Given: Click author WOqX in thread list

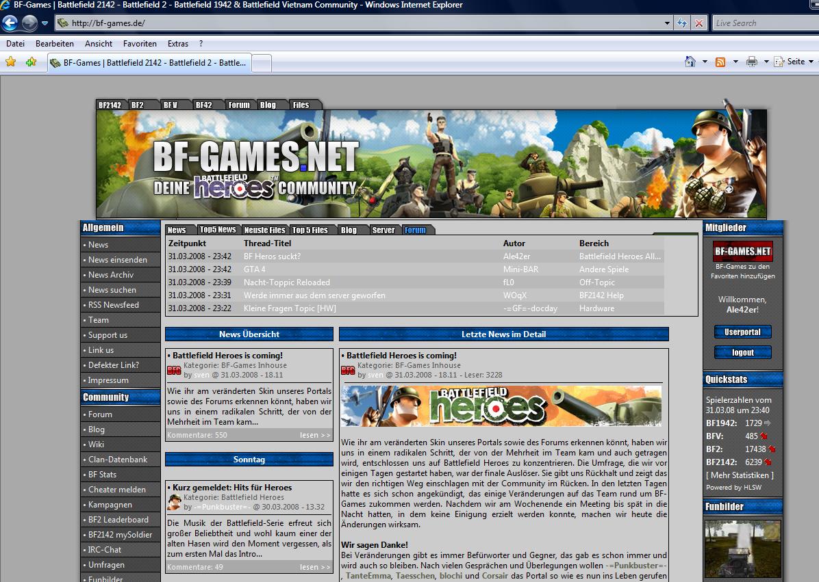Looking at the screenshot, I should click(515, 295).
